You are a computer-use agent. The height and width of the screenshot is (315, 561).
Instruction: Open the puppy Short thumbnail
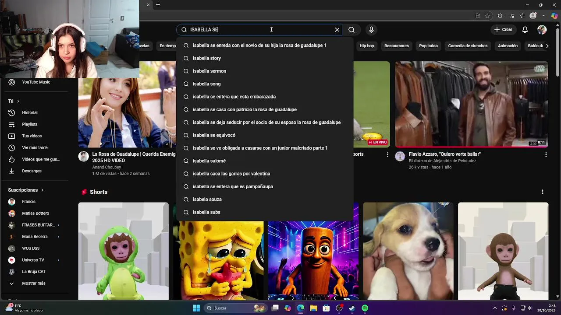pos(408,251)
